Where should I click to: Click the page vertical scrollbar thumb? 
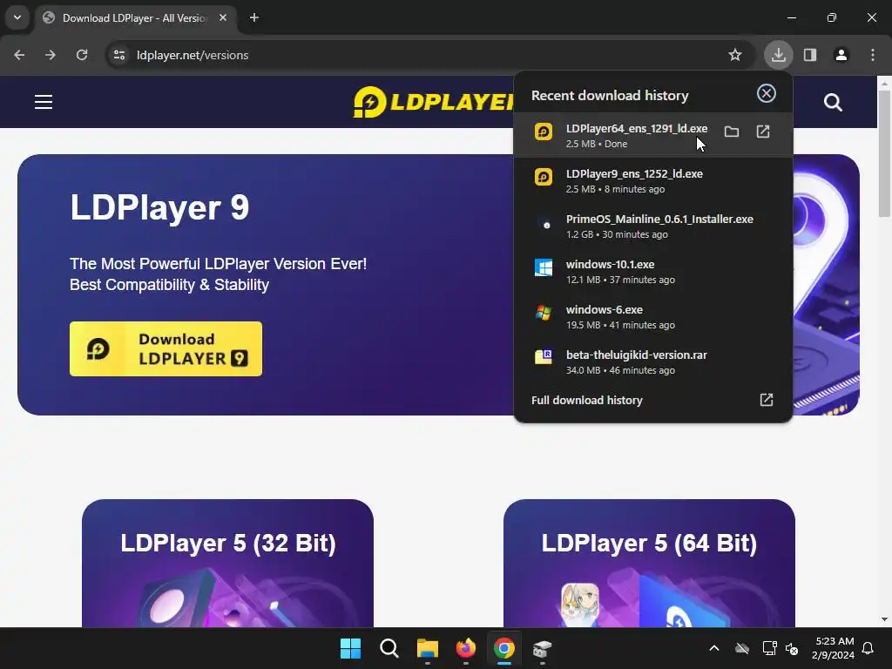[x=884, y=153]
